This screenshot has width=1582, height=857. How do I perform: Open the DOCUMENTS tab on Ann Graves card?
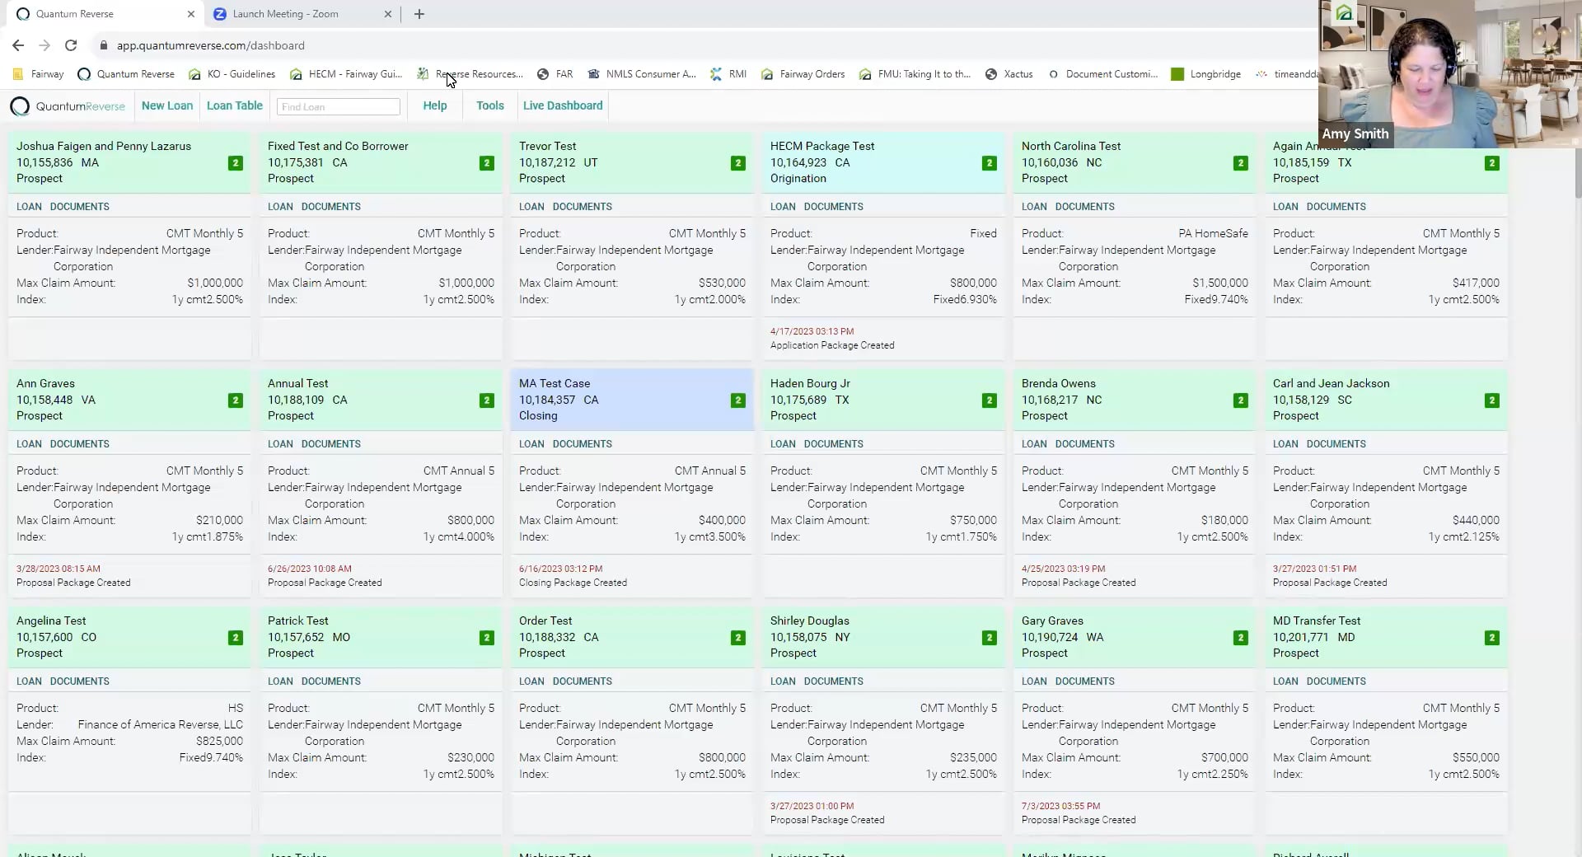pos(81,443)
